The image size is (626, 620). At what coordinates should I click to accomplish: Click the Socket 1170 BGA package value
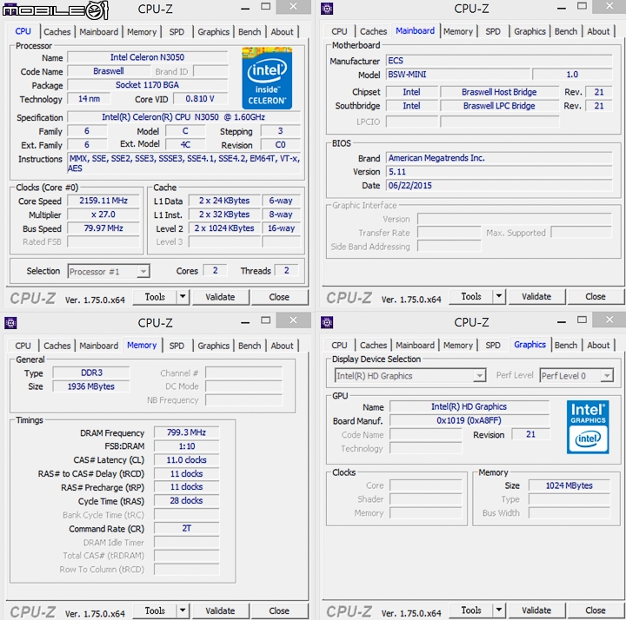point(147,85)
